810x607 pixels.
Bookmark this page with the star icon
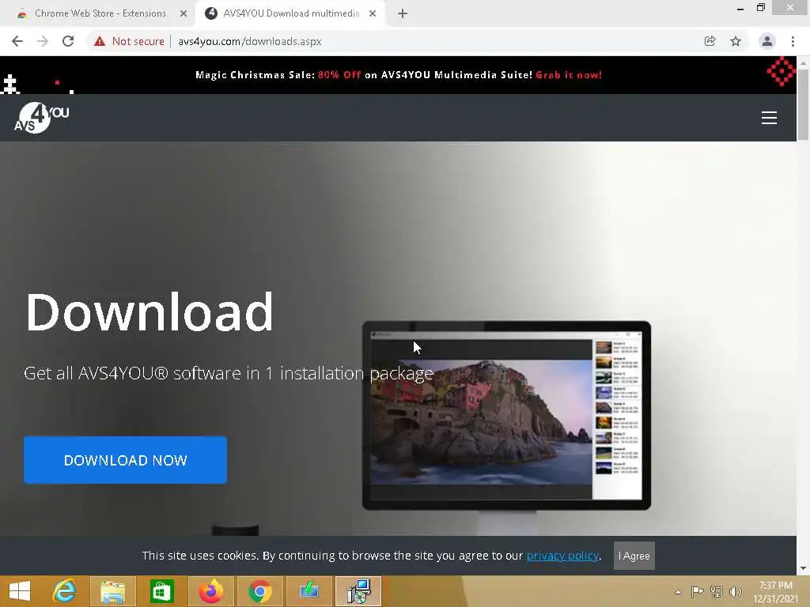[x=736, y=41]
